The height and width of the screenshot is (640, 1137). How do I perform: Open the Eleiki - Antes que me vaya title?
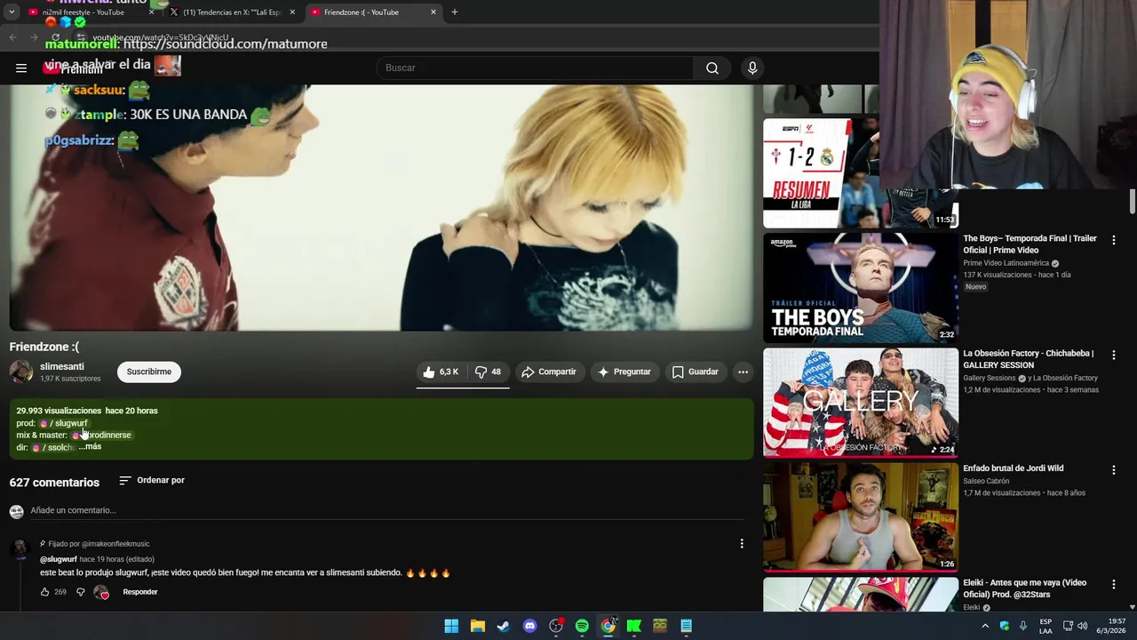[1024, 588]
